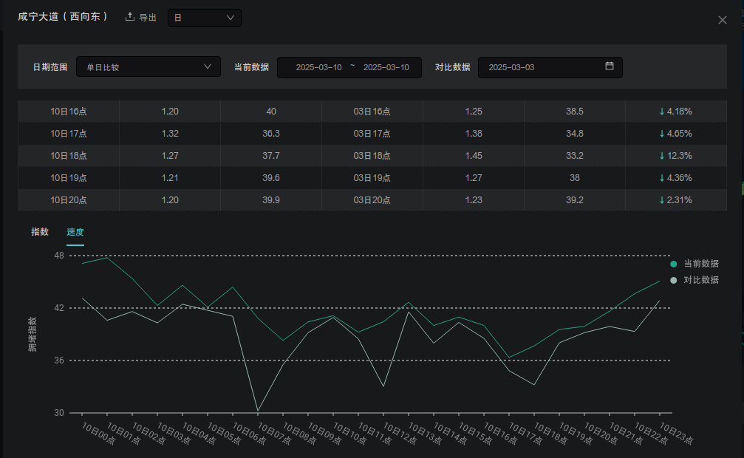Close the road detail dialog
744x458 pixels.
723,20
